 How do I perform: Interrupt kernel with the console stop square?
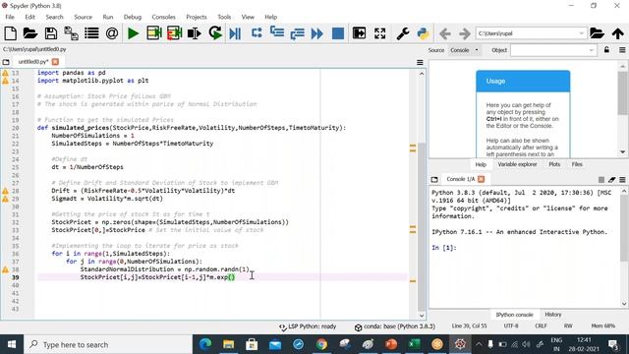(600, 179)
